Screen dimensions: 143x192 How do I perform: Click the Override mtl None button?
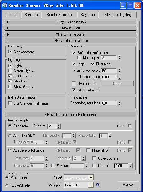pos(117,84)
